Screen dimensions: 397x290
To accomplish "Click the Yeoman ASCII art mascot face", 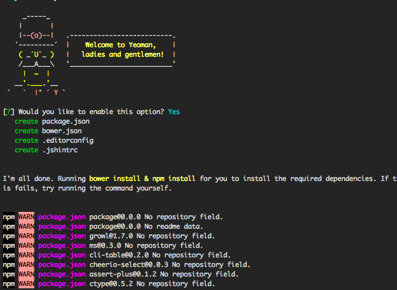I will [36, 55].
